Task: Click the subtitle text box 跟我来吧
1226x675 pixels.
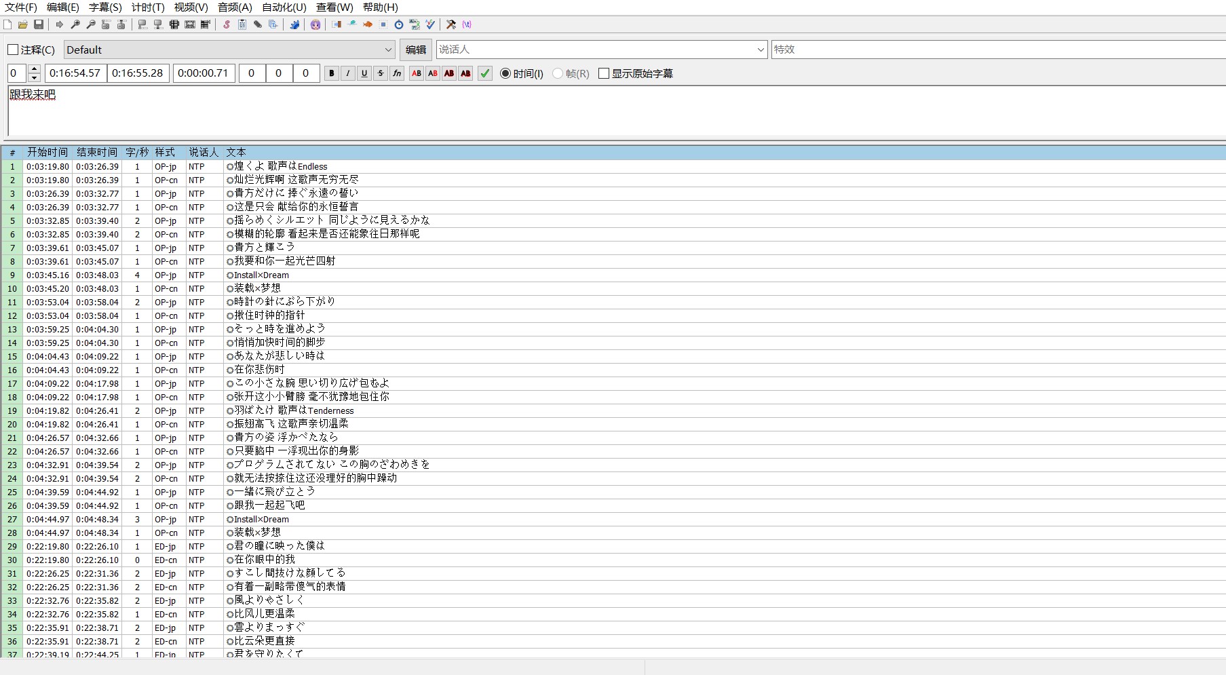Action: pos(616,111)
